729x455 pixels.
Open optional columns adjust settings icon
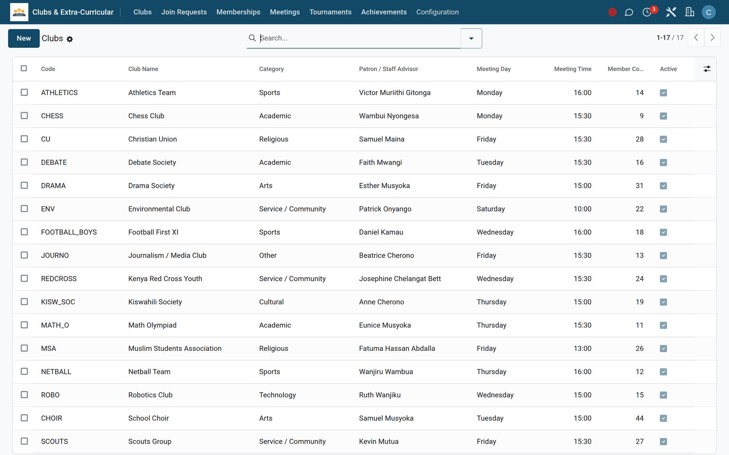pyautogui.click(x=707, y=69)
